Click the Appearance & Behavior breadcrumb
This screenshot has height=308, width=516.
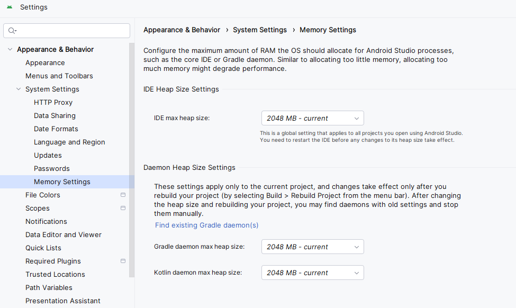pyautogui.click(x=182, y=30)
